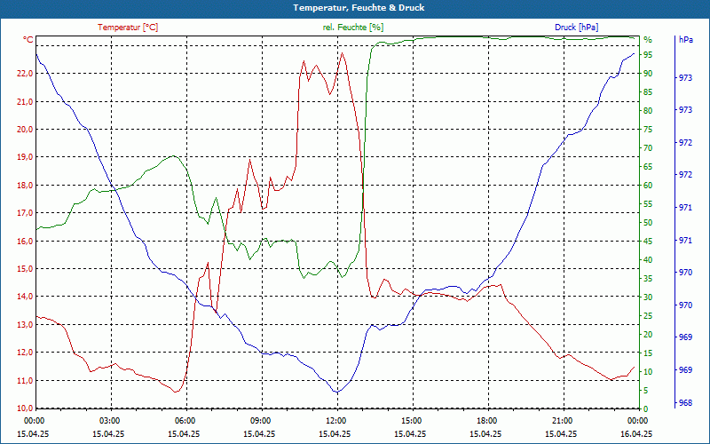Click the '15.04.25' date below '18:00'

(485, 433)
